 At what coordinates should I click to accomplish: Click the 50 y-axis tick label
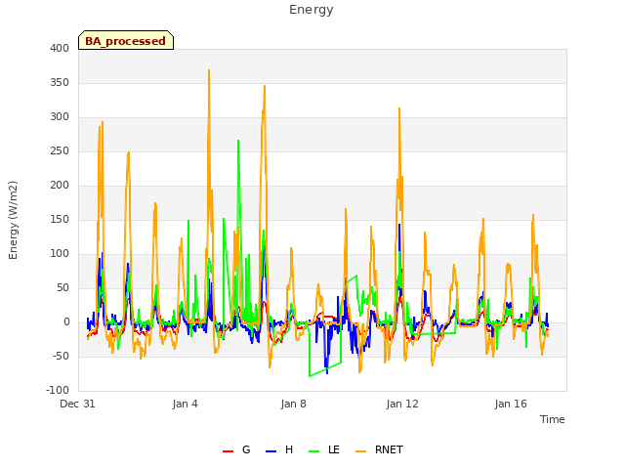(62, 287)
